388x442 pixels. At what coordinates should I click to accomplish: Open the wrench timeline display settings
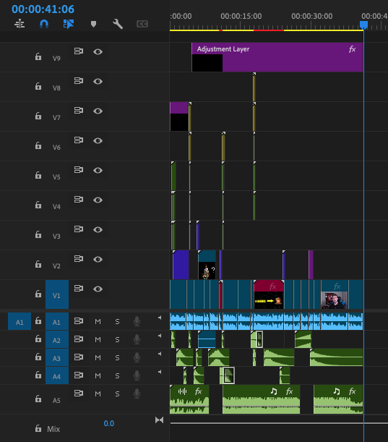click(118, 24)
